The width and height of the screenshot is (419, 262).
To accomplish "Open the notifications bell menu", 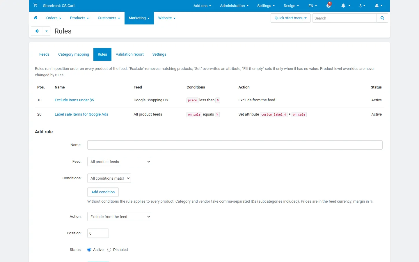I will [346, 6].
